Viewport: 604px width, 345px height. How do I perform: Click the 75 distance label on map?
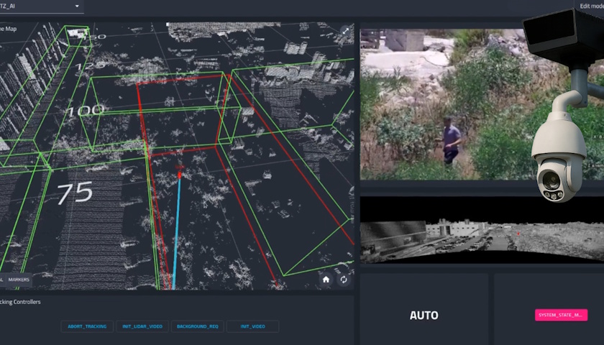(75, 193)
